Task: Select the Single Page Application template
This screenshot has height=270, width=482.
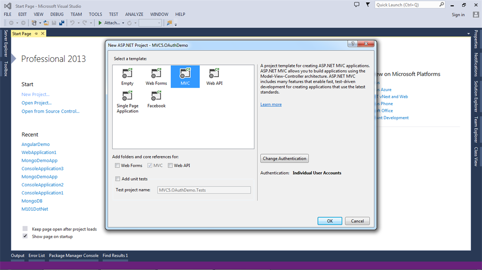Action: [127, 102]
